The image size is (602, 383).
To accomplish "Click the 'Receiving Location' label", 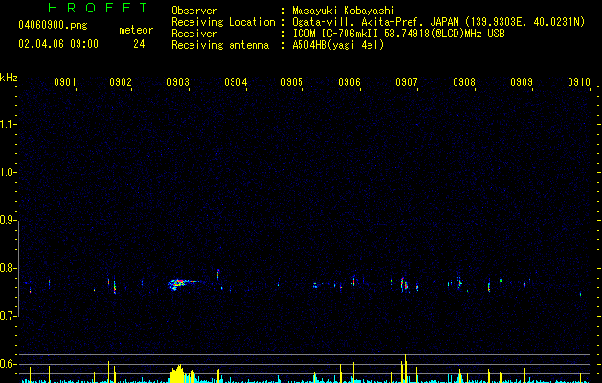I will pos(223,22).
